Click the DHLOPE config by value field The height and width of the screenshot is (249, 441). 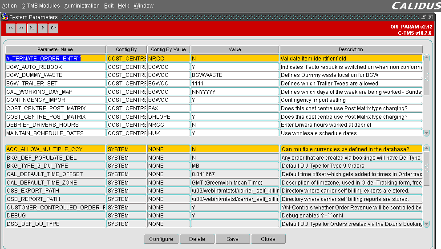pyautogui.click(x=169, y=116)
